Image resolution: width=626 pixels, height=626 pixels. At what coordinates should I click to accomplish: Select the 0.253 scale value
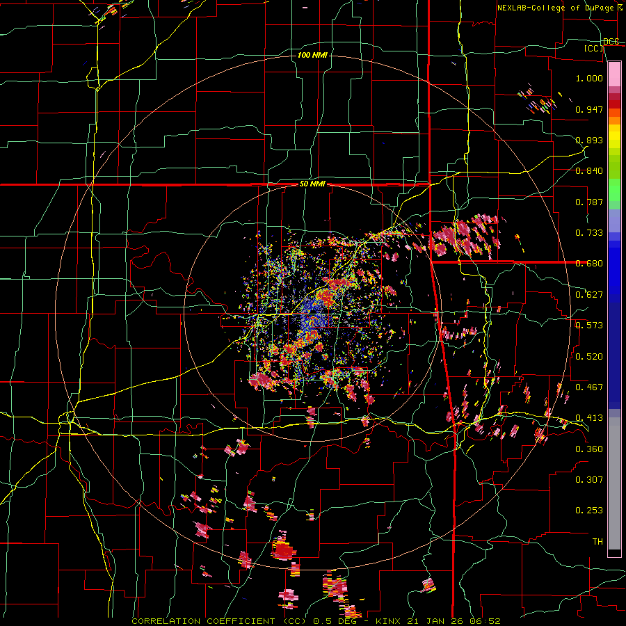tap(589, 511)
